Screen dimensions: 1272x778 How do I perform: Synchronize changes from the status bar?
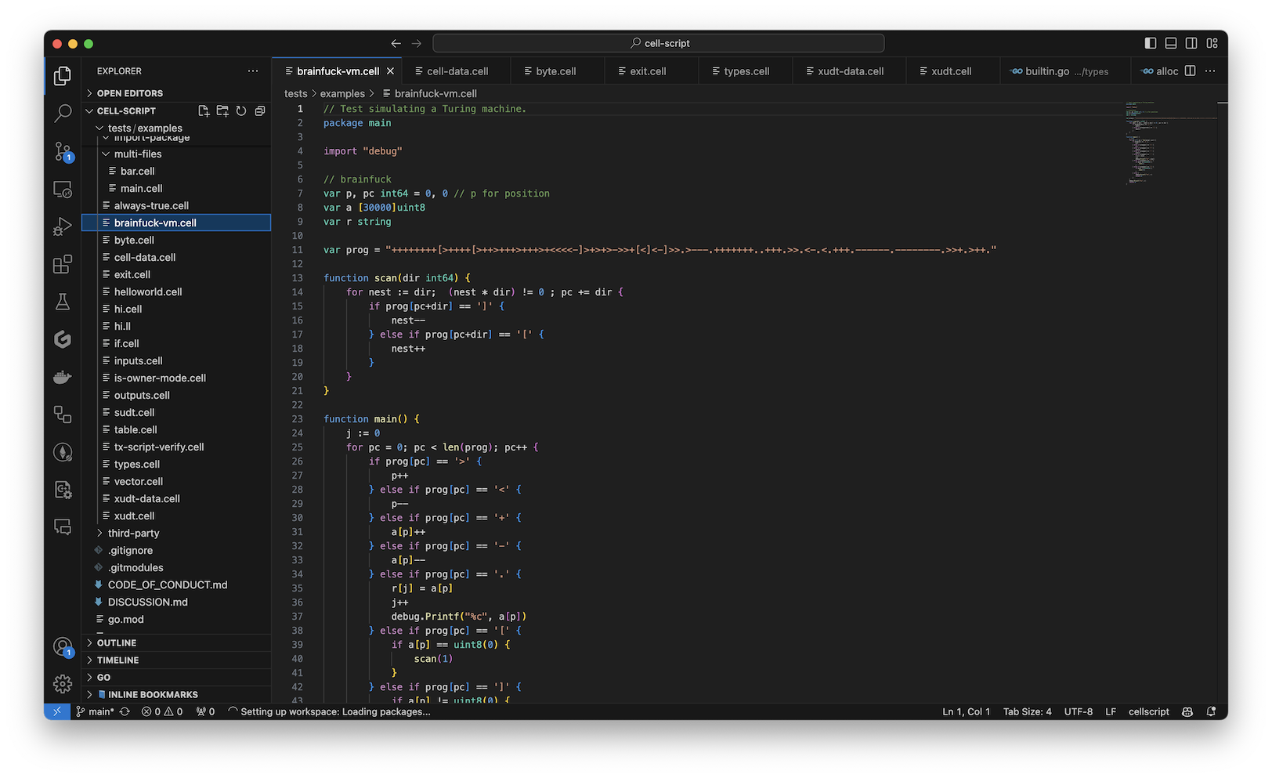(125, 711)
